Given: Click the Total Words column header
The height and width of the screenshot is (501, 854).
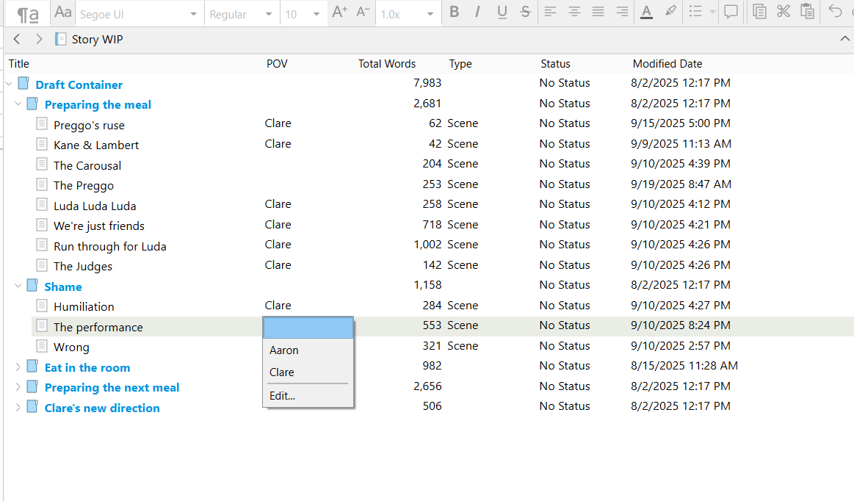Looking at the screenshot, I should (x=387, y=64).
